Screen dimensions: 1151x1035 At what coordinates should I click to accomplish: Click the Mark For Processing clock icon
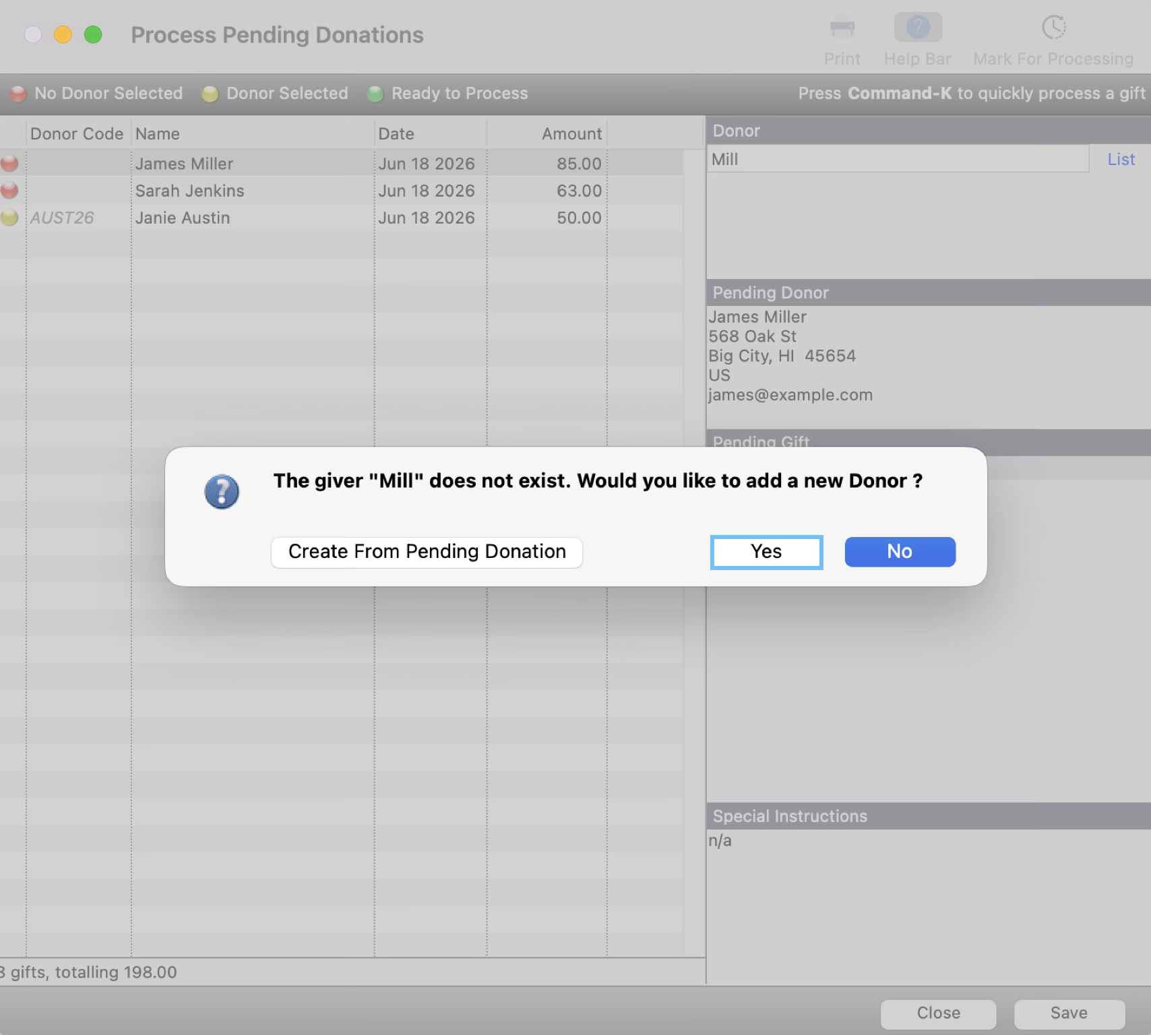1053,28
